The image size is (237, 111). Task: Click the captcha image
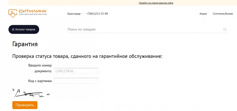pyautogui.click(x=31, y=93)
